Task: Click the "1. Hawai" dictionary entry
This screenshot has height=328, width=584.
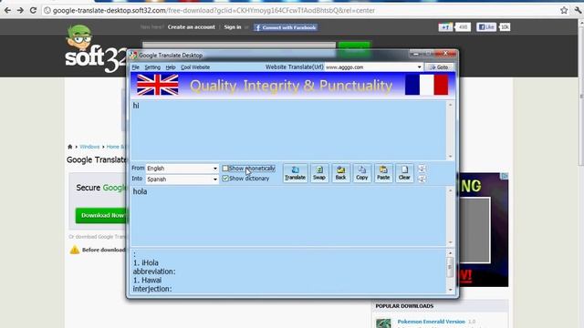Action: [147, 280]
